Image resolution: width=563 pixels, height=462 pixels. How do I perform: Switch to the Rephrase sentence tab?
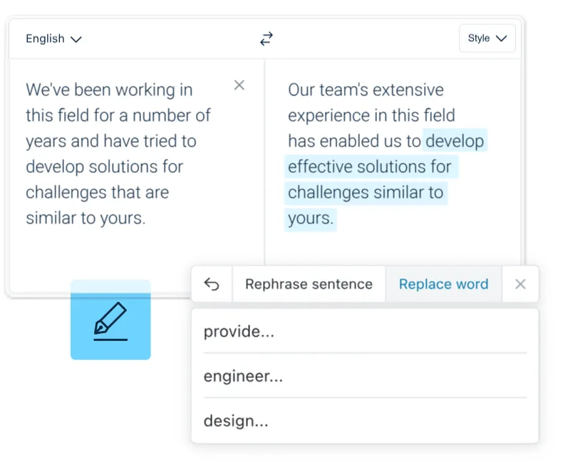(x=309, y=285)
